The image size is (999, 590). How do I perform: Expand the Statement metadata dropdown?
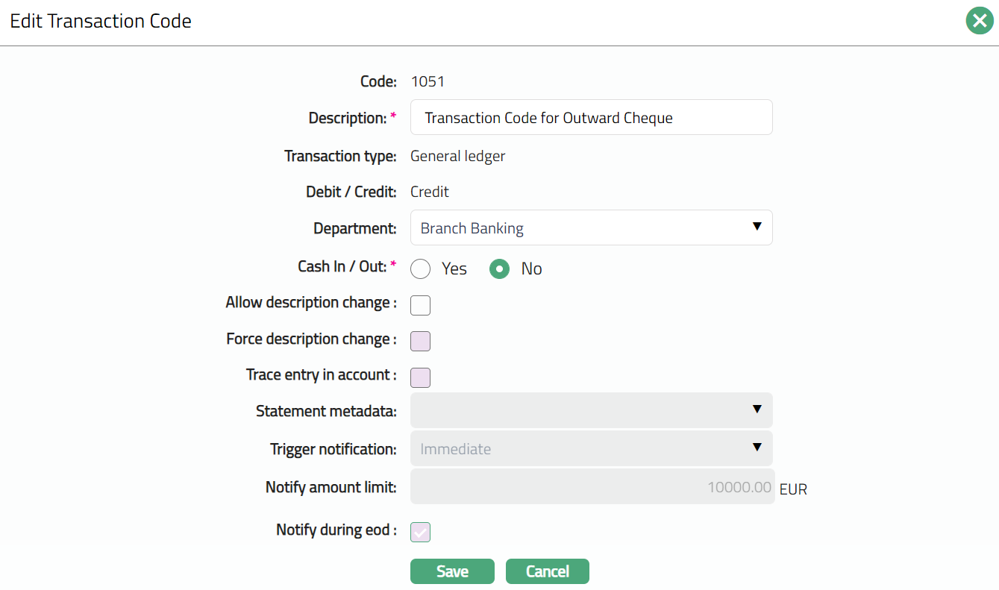click(591, 410)
